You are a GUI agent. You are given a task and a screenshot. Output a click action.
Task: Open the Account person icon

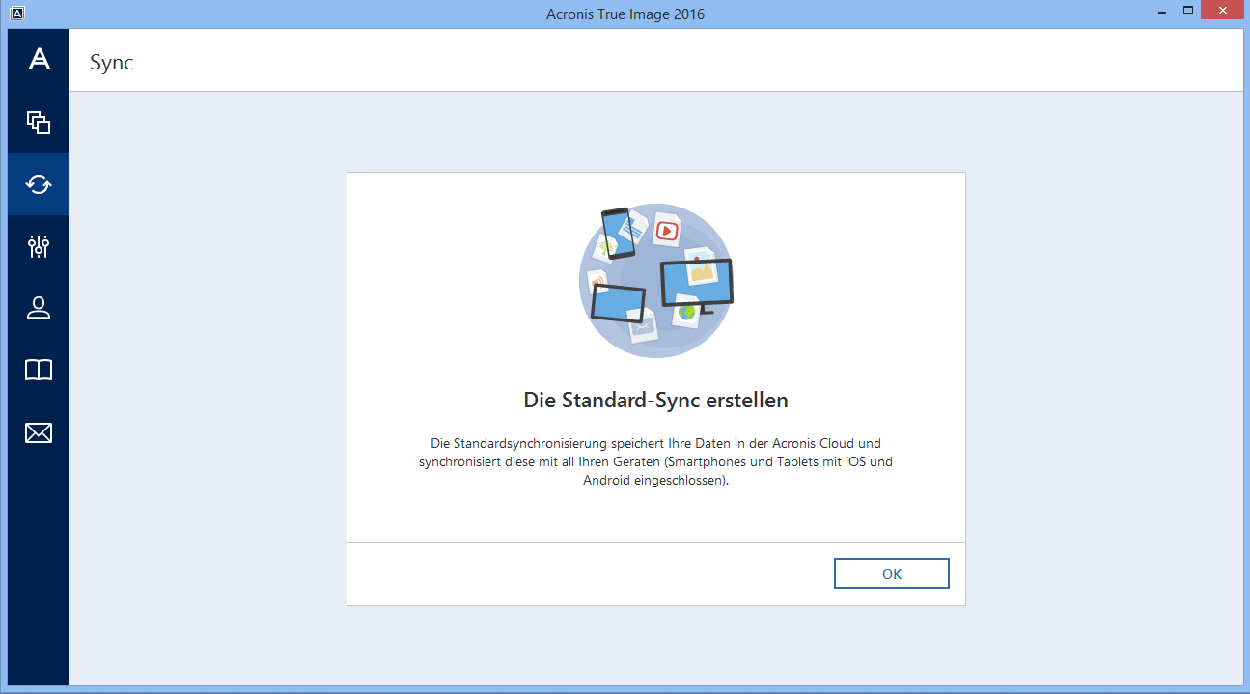39,308
